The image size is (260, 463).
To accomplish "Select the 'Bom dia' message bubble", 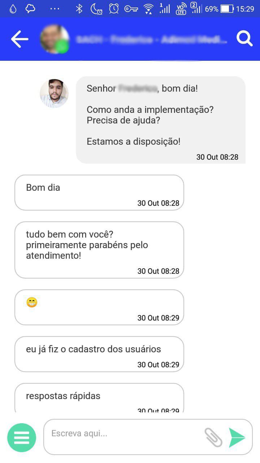I will (x=99, y=192).
